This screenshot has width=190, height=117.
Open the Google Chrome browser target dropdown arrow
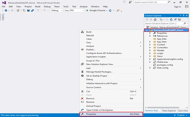coord(107,11)
